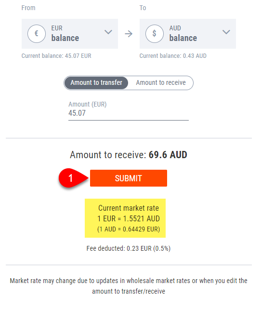Expand the AUD balance chevron
261x311 pixels.
pos(226,32)
